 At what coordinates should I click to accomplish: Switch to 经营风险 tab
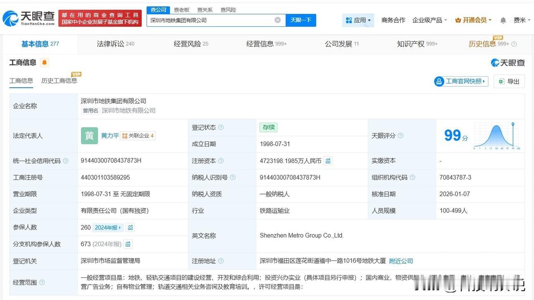[x=191, y=44]
